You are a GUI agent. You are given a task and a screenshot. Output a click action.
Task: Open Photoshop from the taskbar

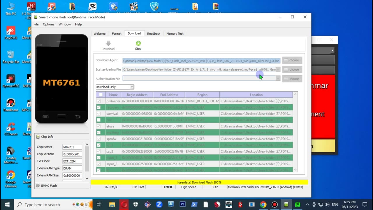[x=182, y=204]
